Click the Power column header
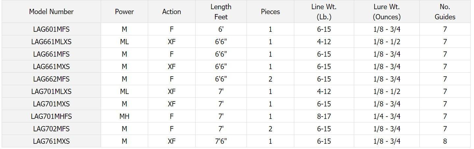 [124, 12]
